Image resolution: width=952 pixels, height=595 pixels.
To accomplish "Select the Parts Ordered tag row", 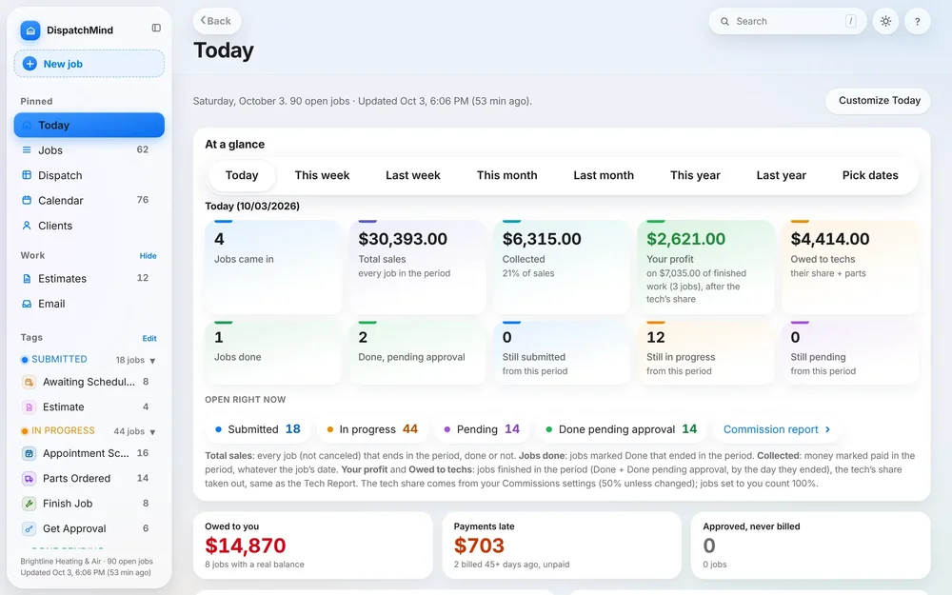I will coord(89,479).
